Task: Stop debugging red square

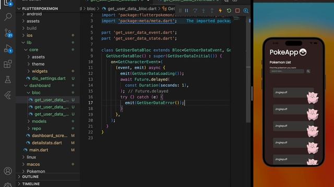Action: 237,10
